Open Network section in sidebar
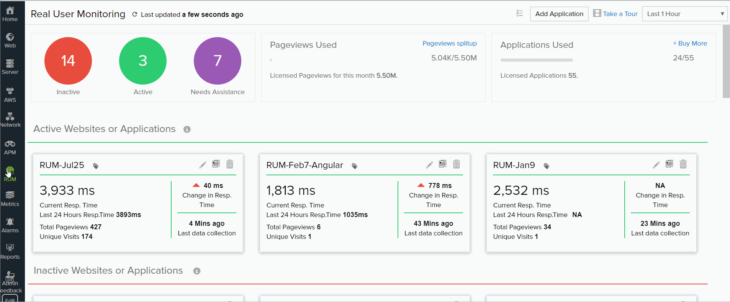The image size is (730, 302). tap(10, 120)
